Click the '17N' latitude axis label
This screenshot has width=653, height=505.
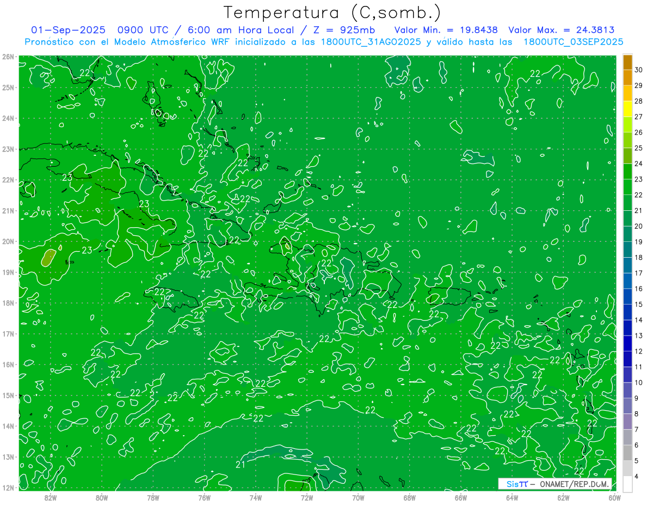[8, 333]
